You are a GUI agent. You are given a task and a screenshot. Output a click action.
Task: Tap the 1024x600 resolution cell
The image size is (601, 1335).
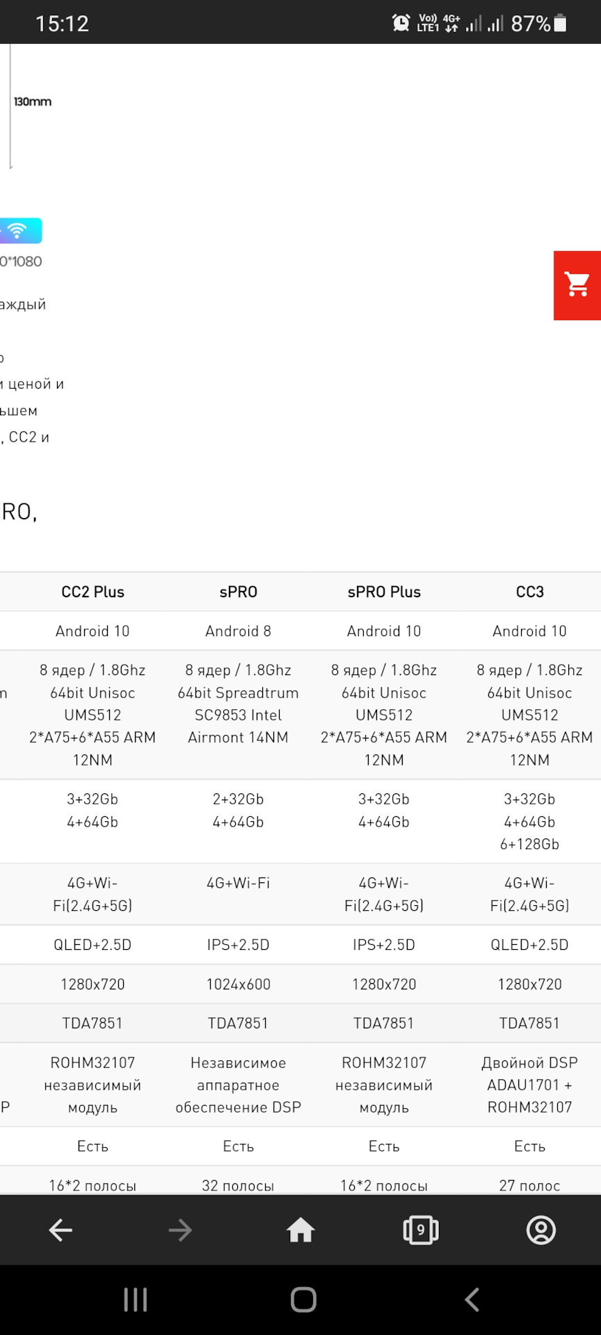(x=238, y=984)
